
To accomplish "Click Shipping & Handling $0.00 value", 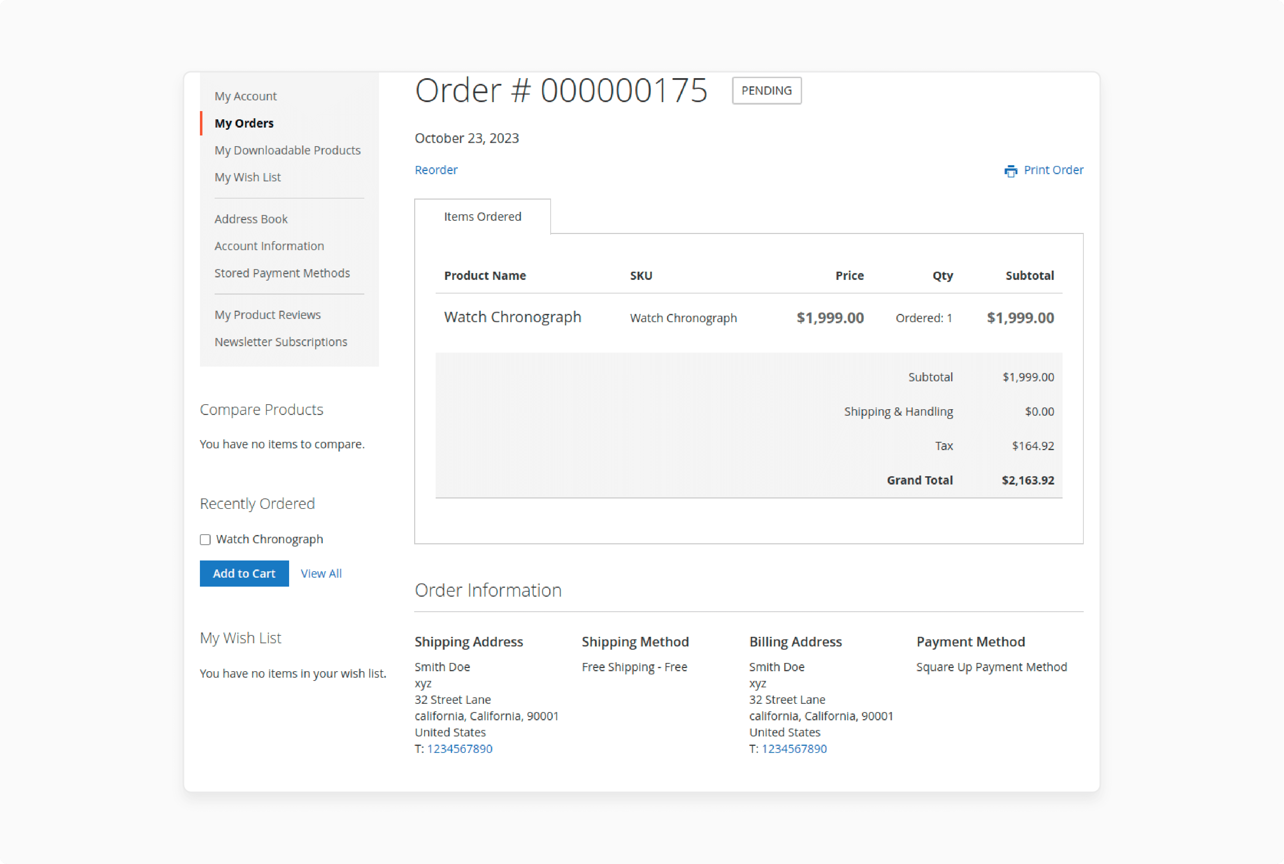I will (x=1039, y=412).
